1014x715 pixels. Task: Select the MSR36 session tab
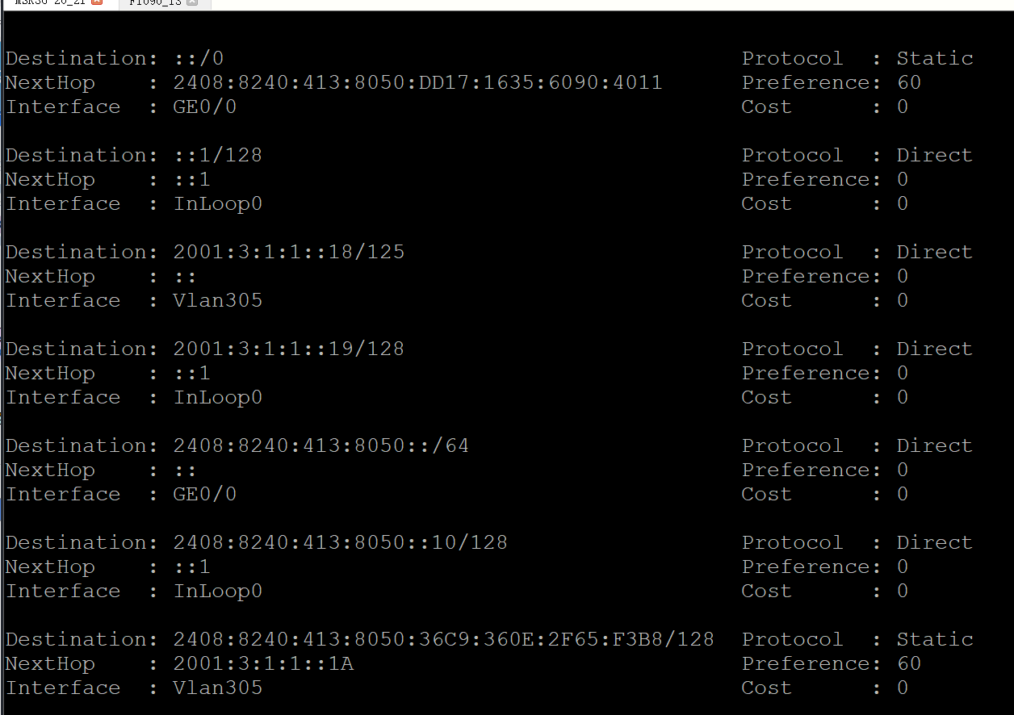(48, 3)
